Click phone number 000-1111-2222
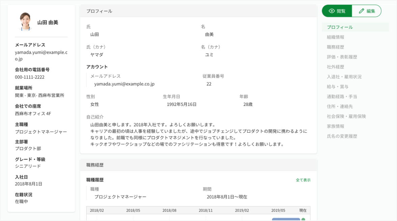Screen dimensions: 397x221 [30, 77]
